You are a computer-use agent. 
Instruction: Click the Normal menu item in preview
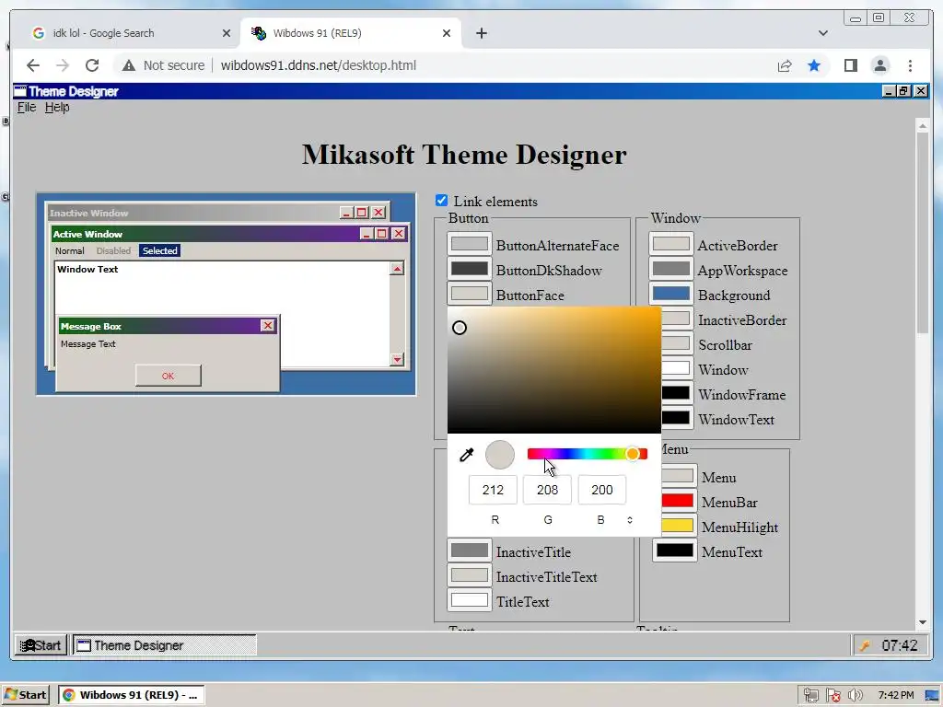[70, 250]
